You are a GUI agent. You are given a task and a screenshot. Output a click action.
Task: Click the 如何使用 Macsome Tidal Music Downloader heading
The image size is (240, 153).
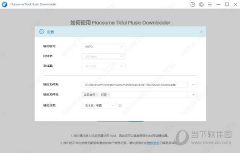(x=120, y=23)
